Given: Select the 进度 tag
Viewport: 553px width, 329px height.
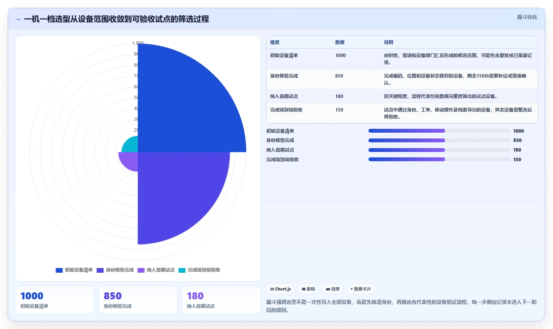Looking at the screenshot, I should tap(333, 289).
